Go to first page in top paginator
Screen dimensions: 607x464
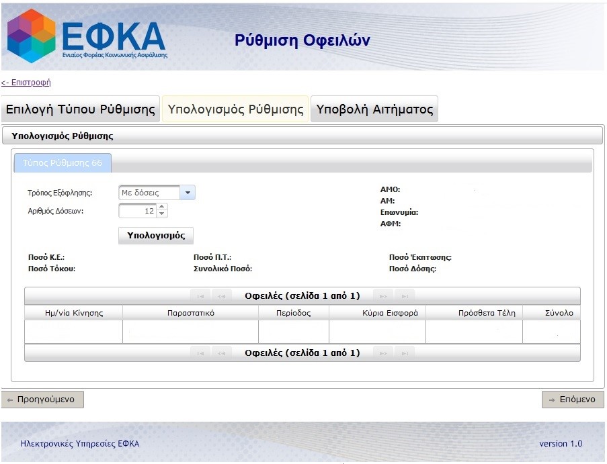200,296
